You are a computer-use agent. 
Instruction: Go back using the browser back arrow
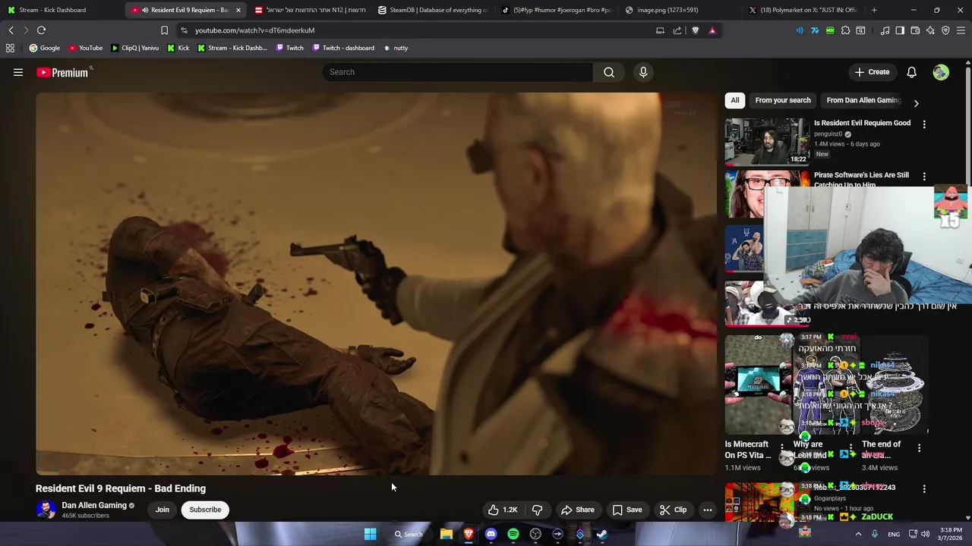pos(11,30)
